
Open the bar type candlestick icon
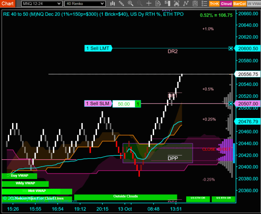(x=113, y=3)
